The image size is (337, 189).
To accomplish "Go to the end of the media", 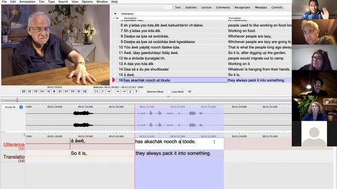I will [x=85, y=91].
